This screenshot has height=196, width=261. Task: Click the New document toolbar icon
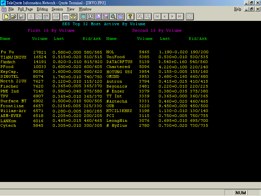(x=6, y=17)
